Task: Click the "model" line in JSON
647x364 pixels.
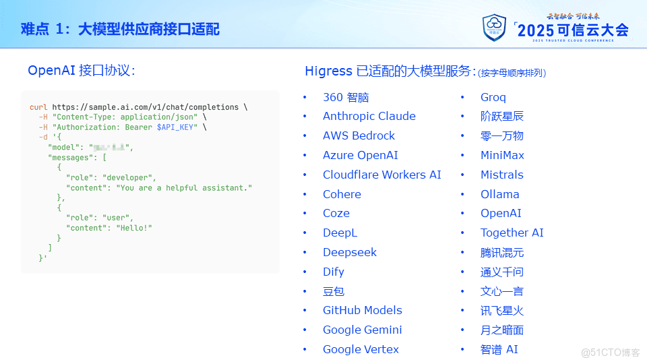Action: pos(90,148)
